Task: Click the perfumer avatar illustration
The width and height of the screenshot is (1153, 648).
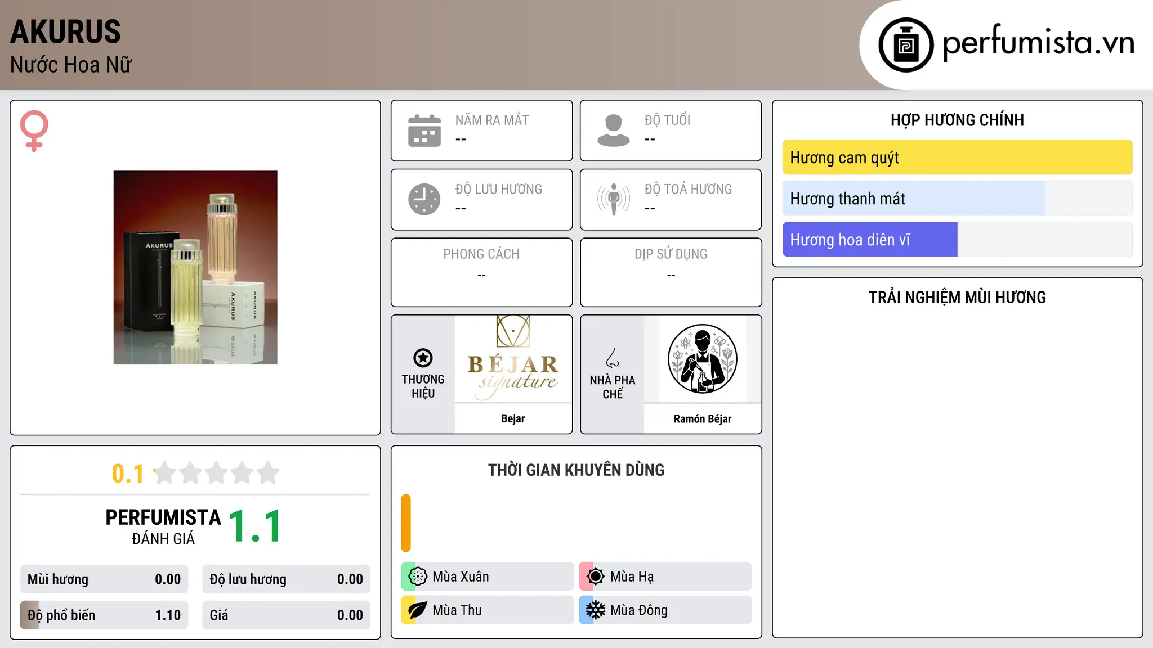Action: pyautogui.click(x=703, y=359)
